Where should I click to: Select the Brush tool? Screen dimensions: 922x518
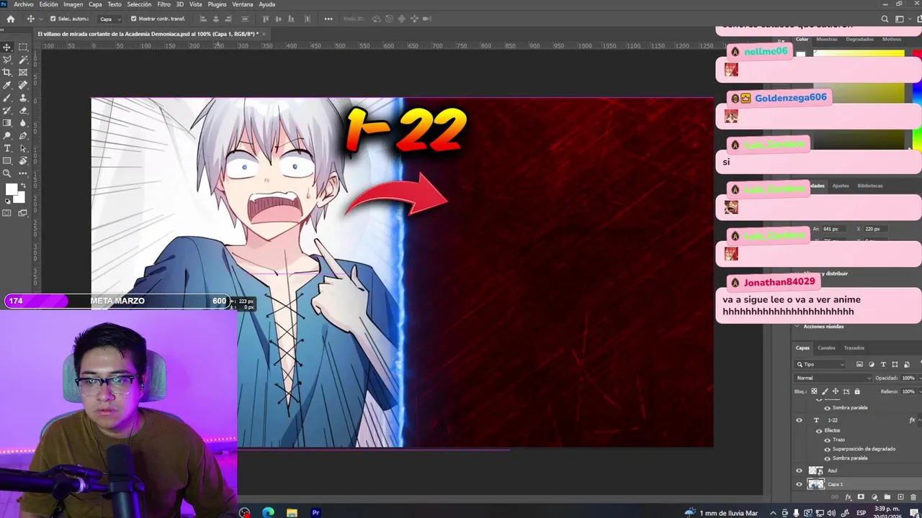coord(7,98)
